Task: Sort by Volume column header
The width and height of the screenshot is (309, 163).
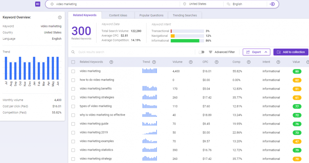Action: pos(177,62)
